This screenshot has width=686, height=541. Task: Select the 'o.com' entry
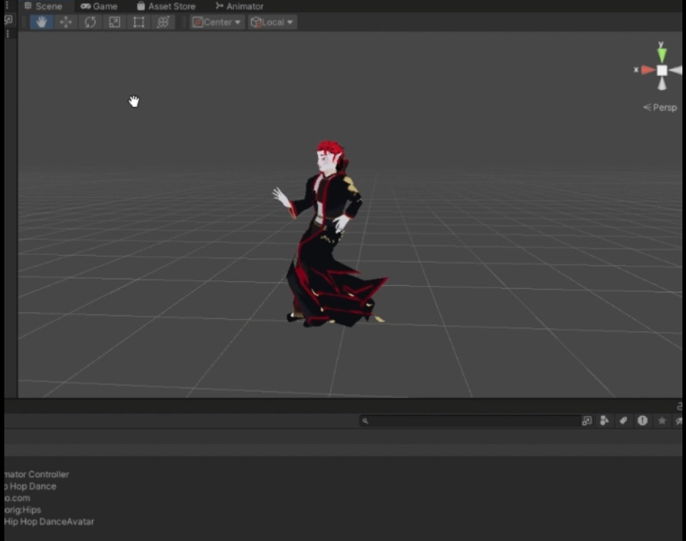pos(17,498)
